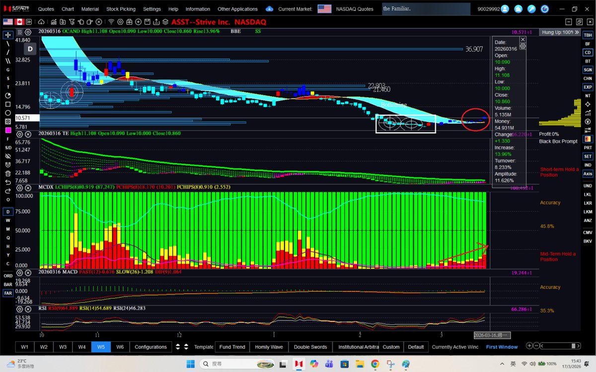Viewport: 596px width, 372px height.
Task: Click the circled plus toolbar icon
Action: coord(138,22)
